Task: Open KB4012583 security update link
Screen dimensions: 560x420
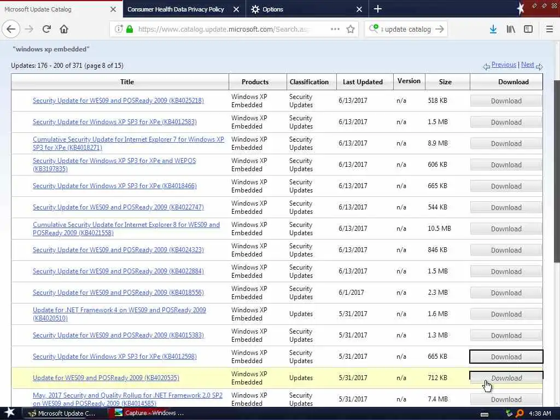Action: pyautogui.click(x=115, y=122)
